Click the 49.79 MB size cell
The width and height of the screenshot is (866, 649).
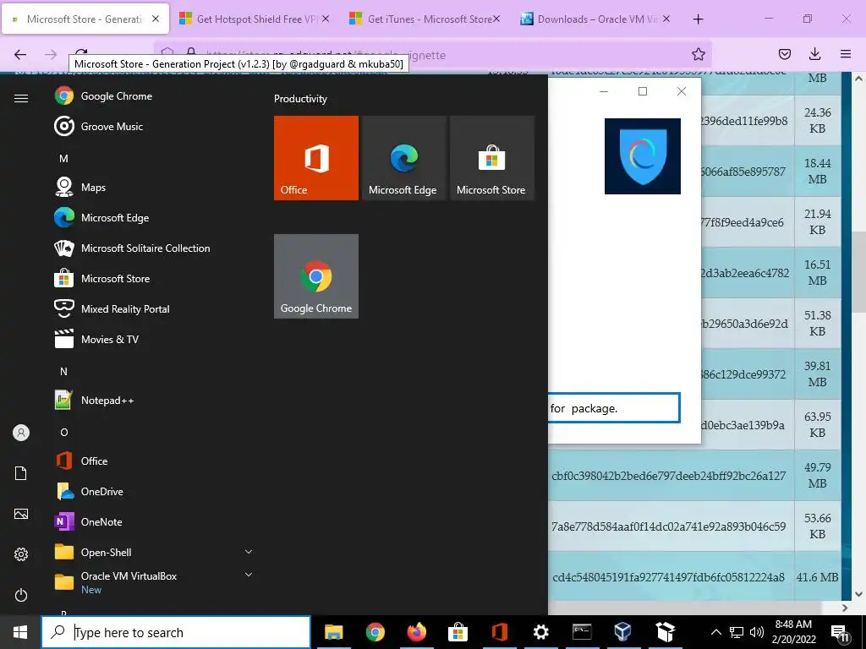pos(818,475)
